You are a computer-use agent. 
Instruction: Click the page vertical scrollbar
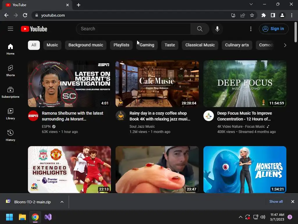click(296, 32)
